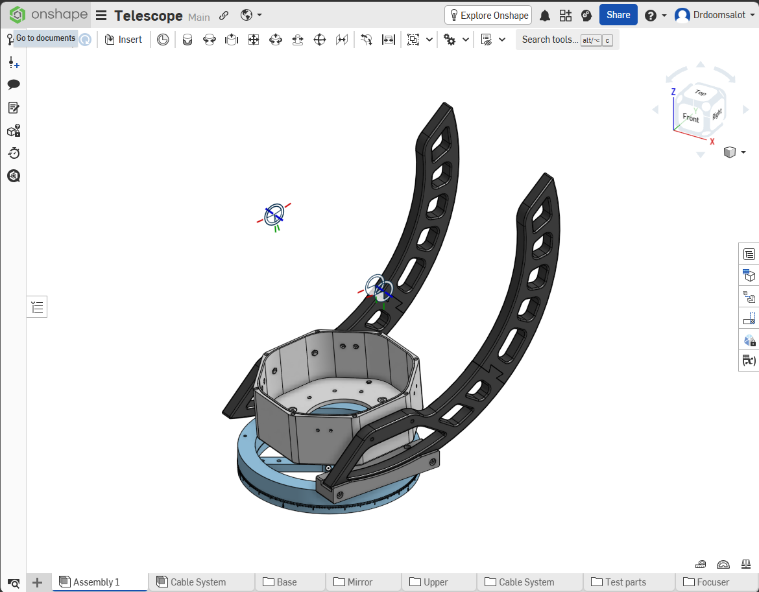
Task: Click the left sidebar dots-with-plus icon
Action: [14, 62]
